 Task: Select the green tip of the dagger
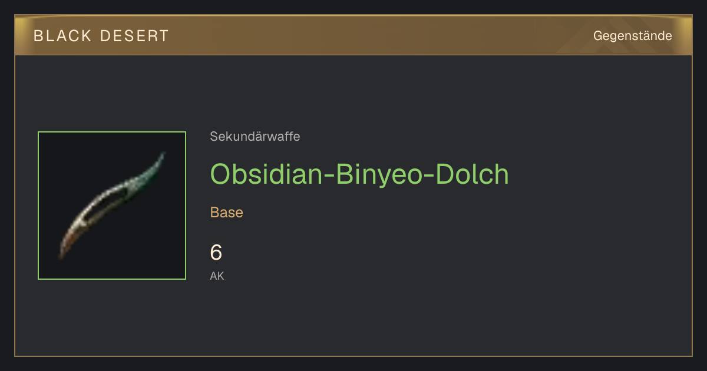click(156, 164)
